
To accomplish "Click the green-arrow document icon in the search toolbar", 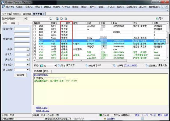I will pos(62,19).
